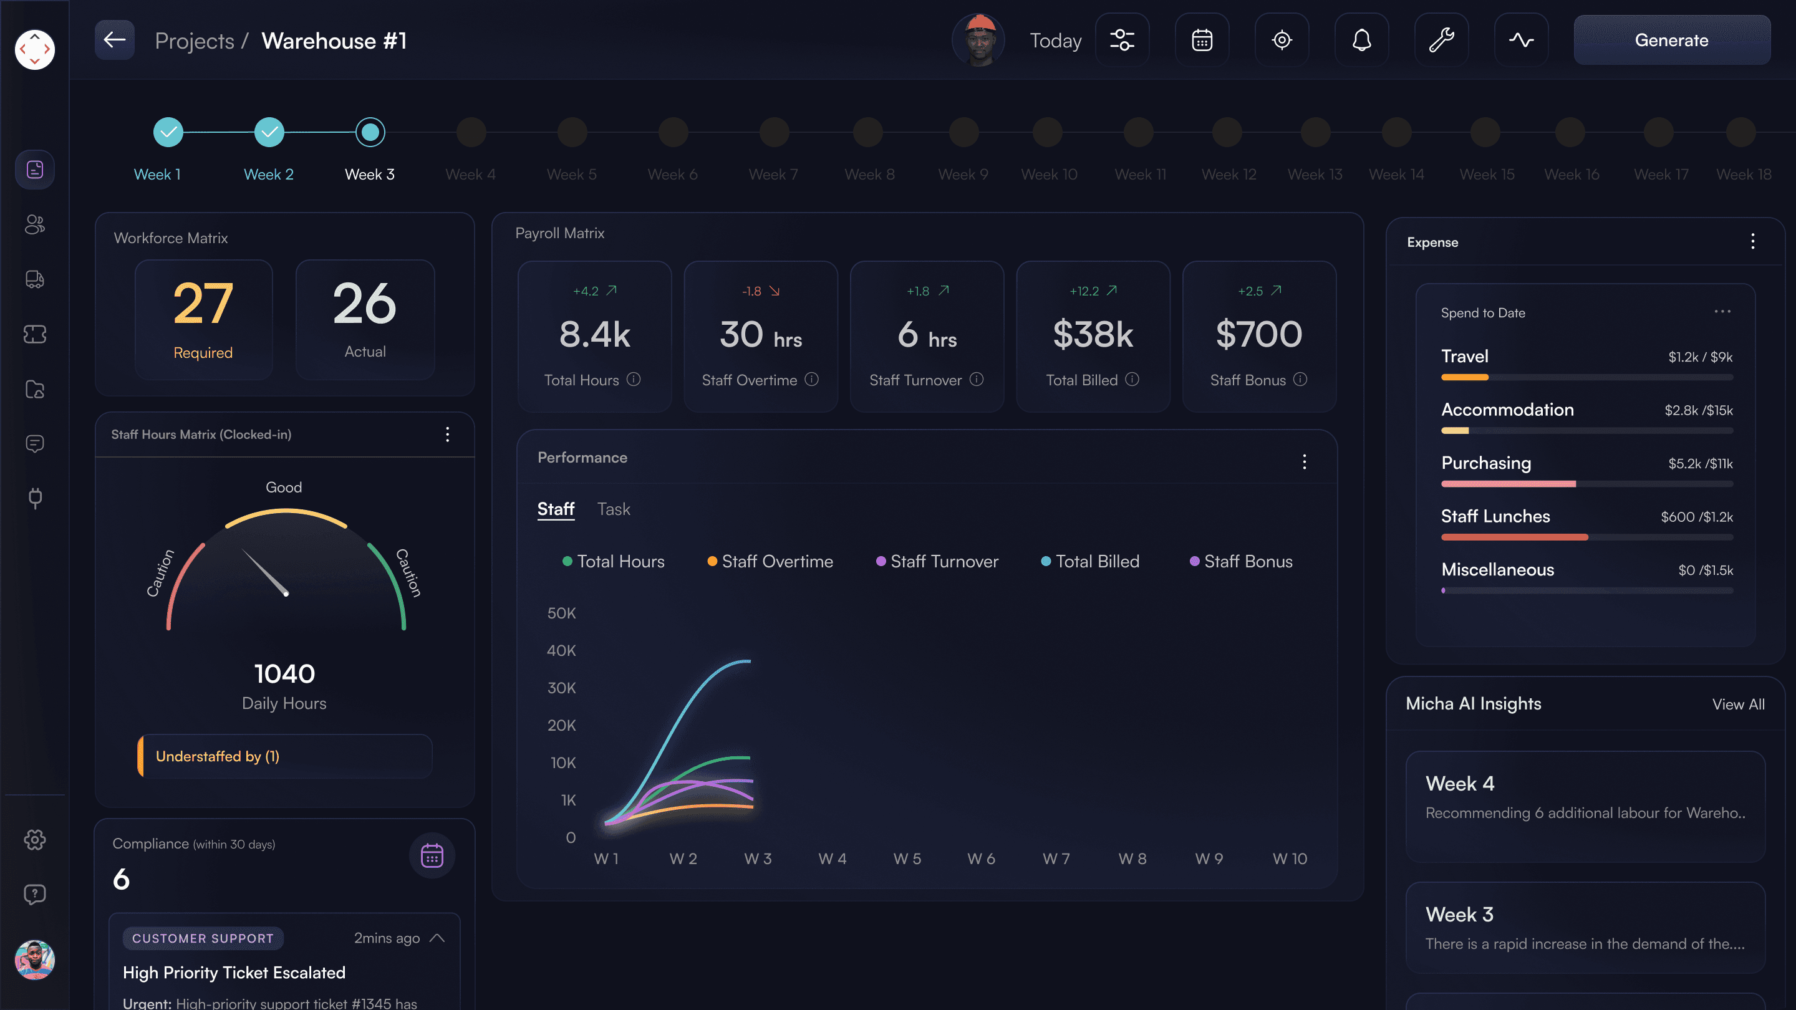
Task: Click the Purchasing spend progress bar
Action: 1587,484
